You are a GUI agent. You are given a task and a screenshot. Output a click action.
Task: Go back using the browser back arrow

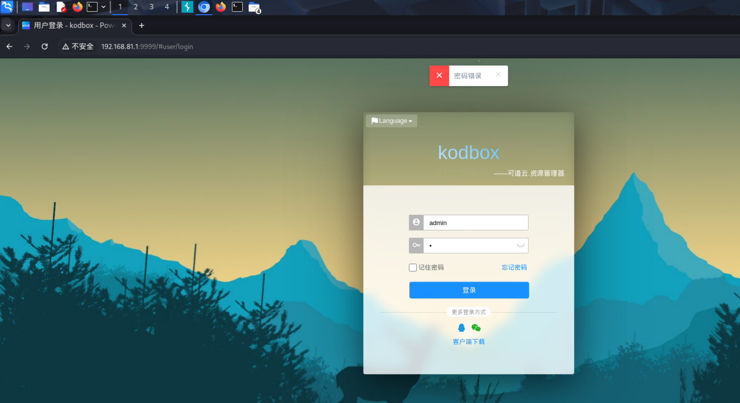pyautogui.click(x=9, y=46)
